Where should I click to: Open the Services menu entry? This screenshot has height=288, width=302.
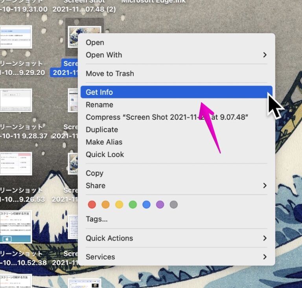(176, 257)
